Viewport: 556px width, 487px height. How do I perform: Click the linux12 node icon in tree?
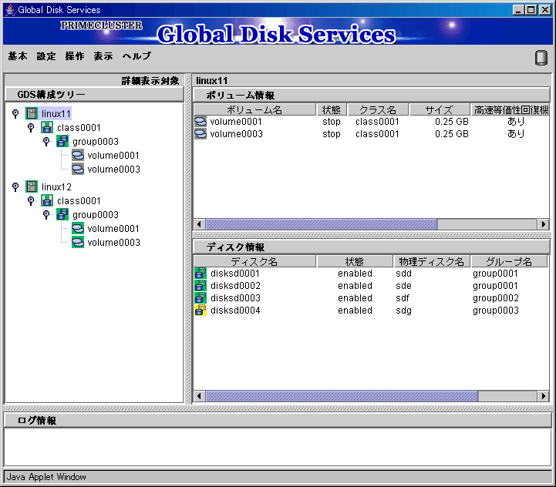[32, 186]
